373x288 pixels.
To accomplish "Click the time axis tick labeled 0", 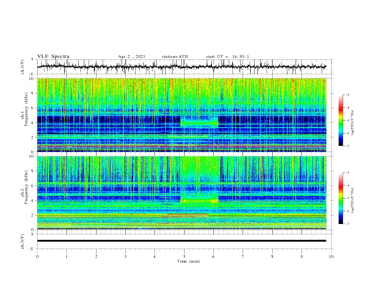I will [37, 256].
